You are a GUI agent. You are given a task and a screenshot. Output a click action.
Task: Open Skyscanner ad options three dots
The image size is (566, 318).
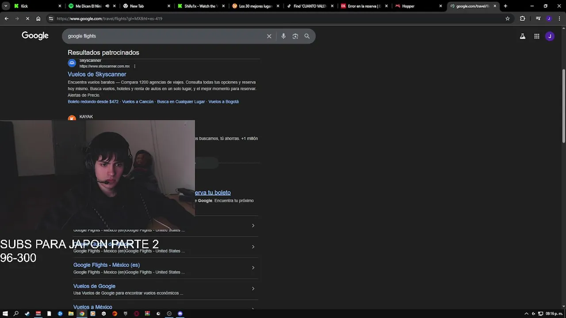tap(134, 66)
